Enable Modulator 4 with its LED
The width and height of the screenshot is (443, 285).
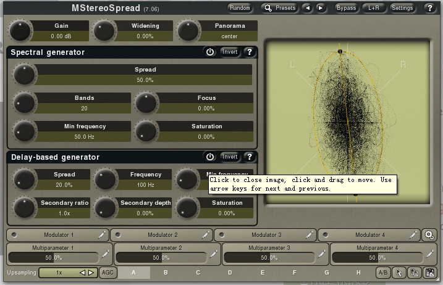point(326,235)
